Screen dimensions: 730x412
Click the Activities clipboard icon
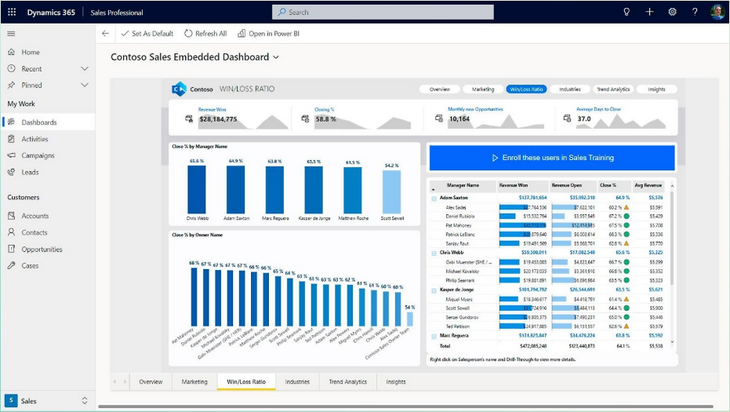pos(12,139)
